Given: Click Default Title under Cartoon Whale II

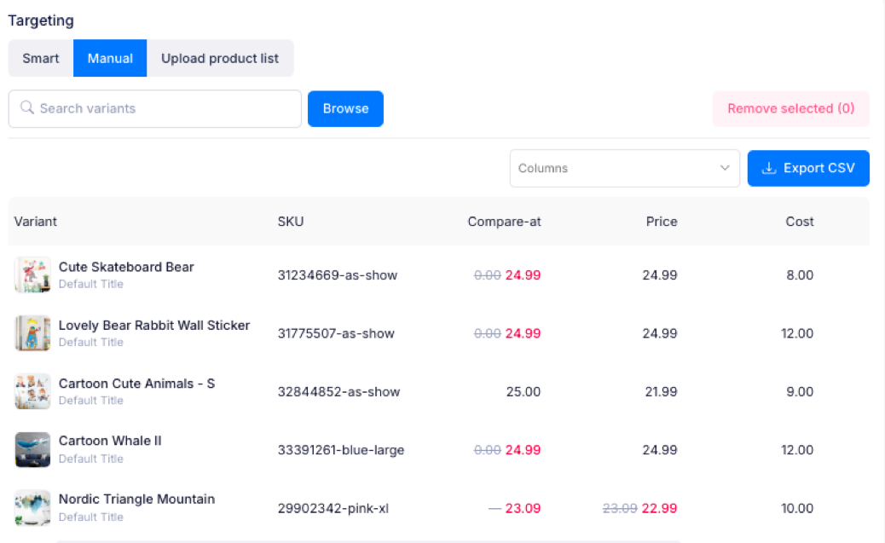Looking at the screenshot, I should point(91,459).
